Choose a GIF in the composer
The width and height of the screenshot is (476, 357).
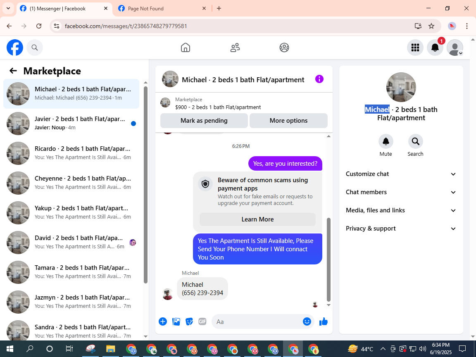pyautogui.click(x=202, y=321)
